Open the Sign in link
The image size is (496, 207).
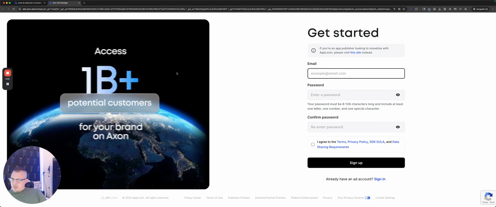[x=379, y=179]
